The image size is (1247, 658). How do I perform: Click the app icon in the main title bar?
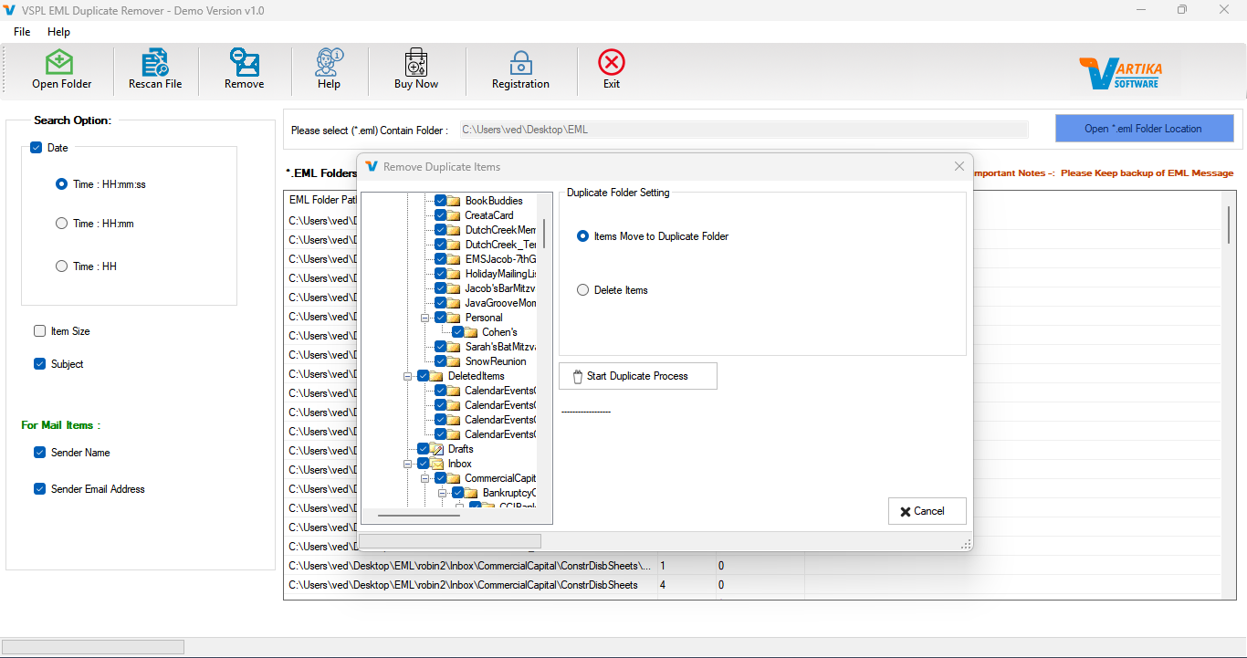[x=9, y=10]
